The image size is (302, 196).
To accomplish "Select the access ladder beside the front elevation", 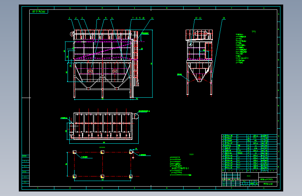I will coord(136,59).
